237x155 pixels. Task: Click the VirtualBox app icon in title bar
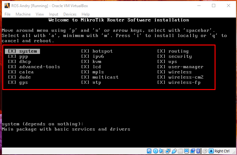pos(7,6)
